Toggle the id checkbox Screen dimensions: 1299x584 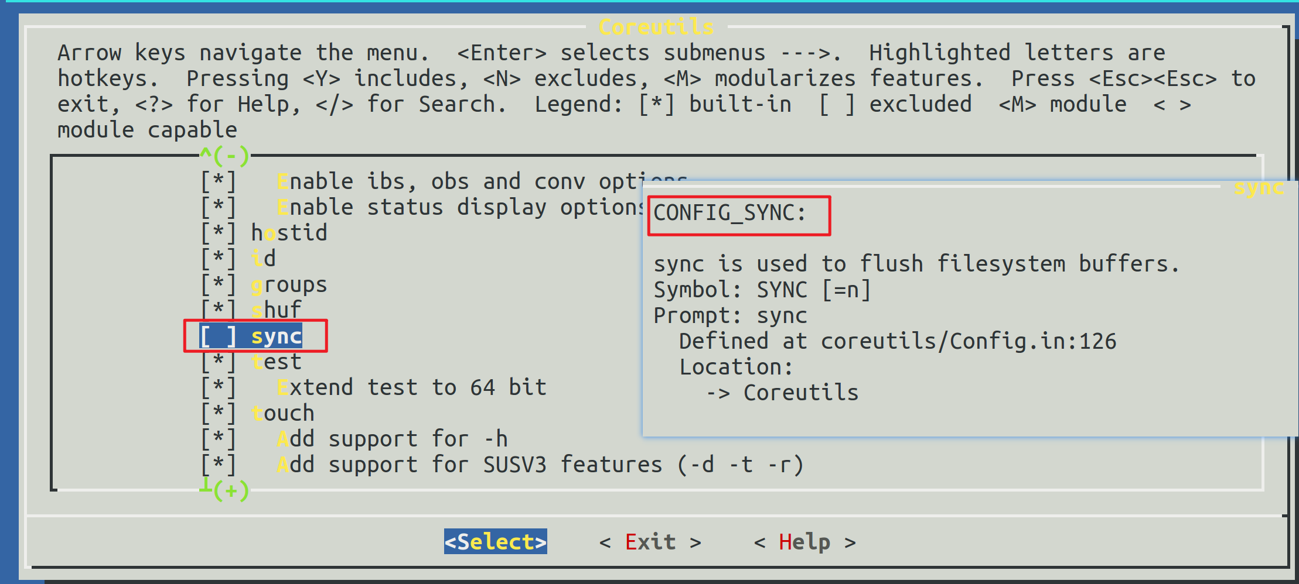tap(218, 259)
